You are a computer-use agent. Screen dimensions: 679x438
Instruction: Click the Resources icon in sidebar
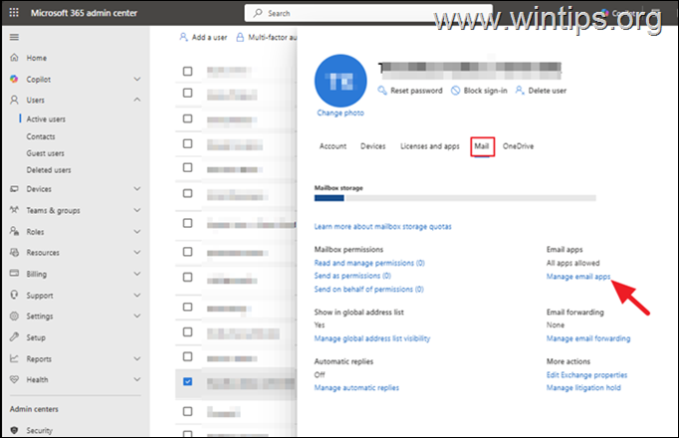(x=14, y=252)
